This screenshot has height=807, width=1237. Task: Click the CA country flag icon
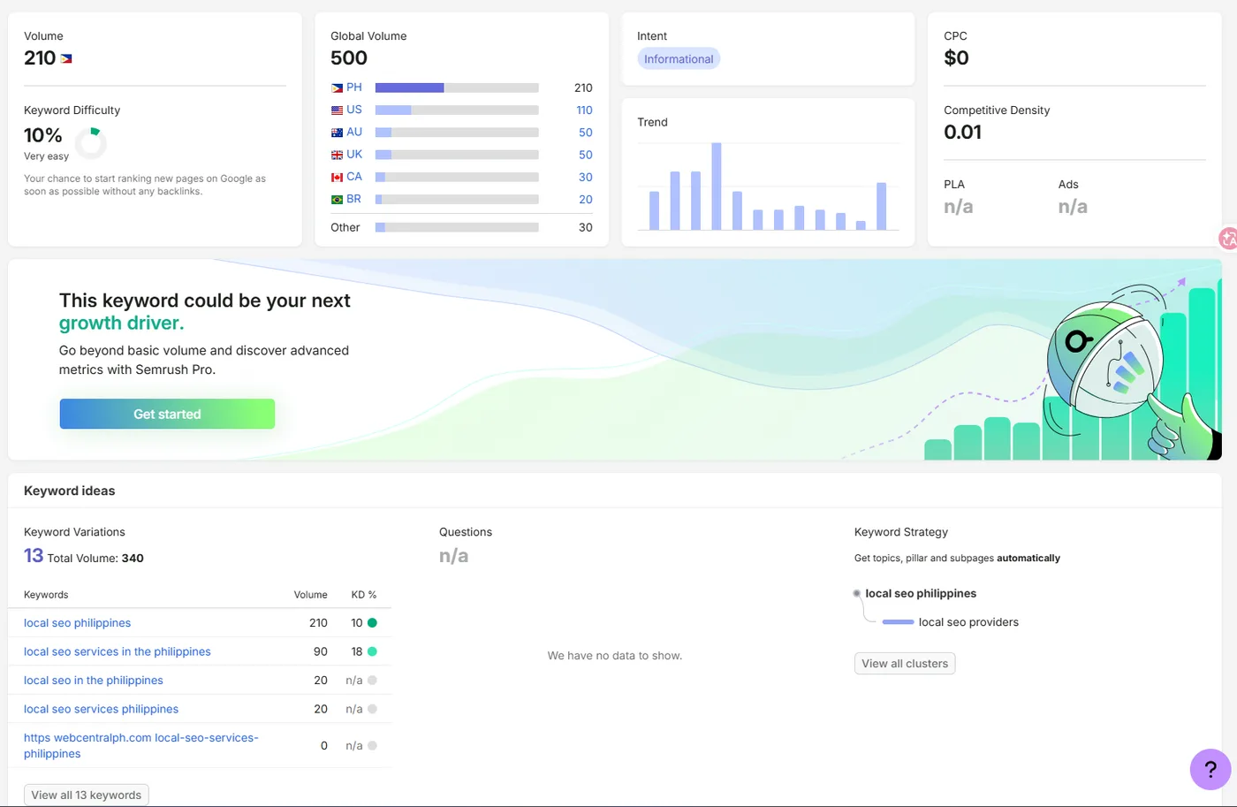[337, 177]
